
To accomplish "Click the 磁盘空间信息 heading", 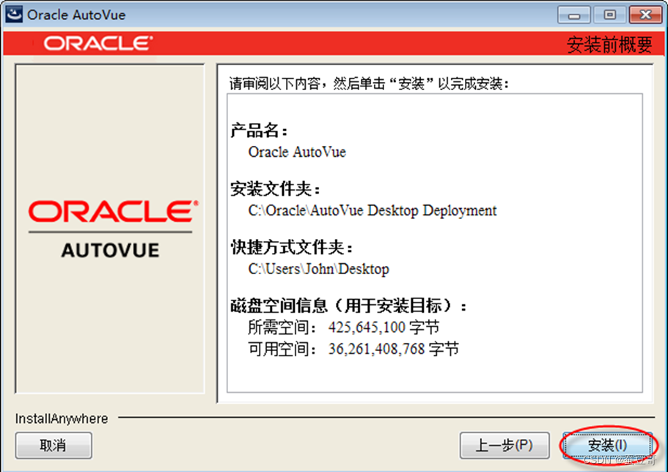I will point(348,306).
